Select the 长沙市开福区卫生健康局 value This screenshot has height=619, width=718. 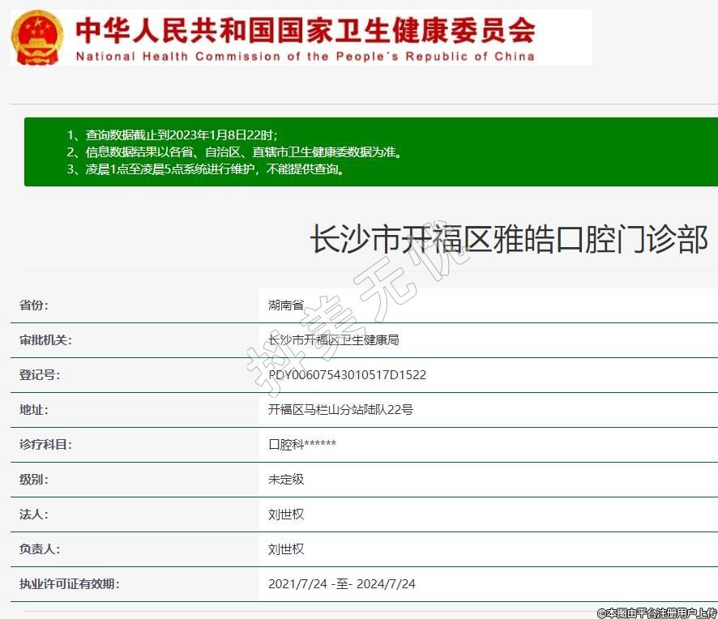tap(333, 340)
